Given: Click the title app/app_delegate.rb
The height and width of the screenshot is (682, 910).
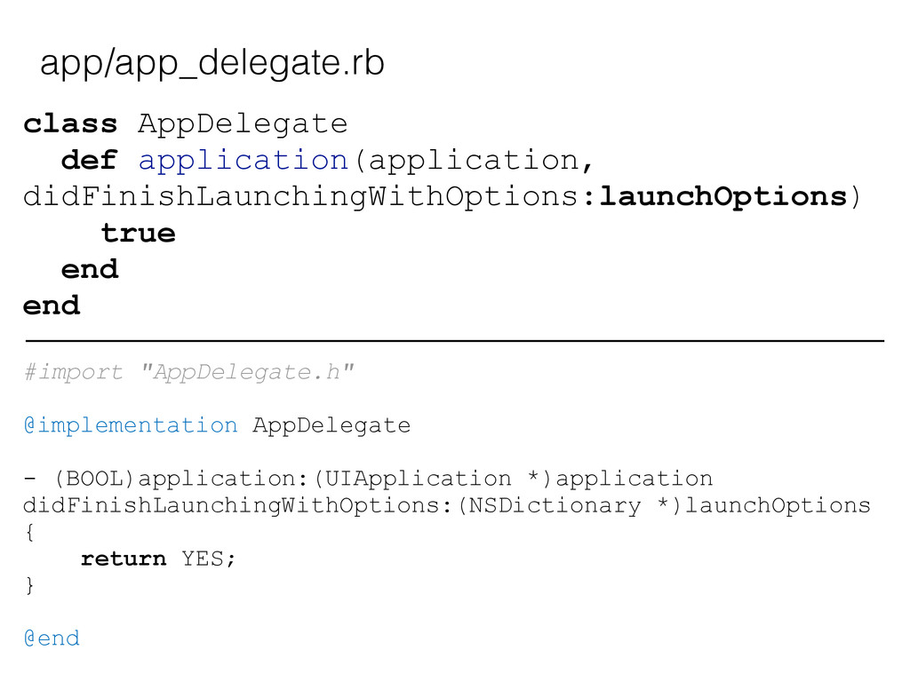Looking at the screenshot, I should tap(212, 64).
